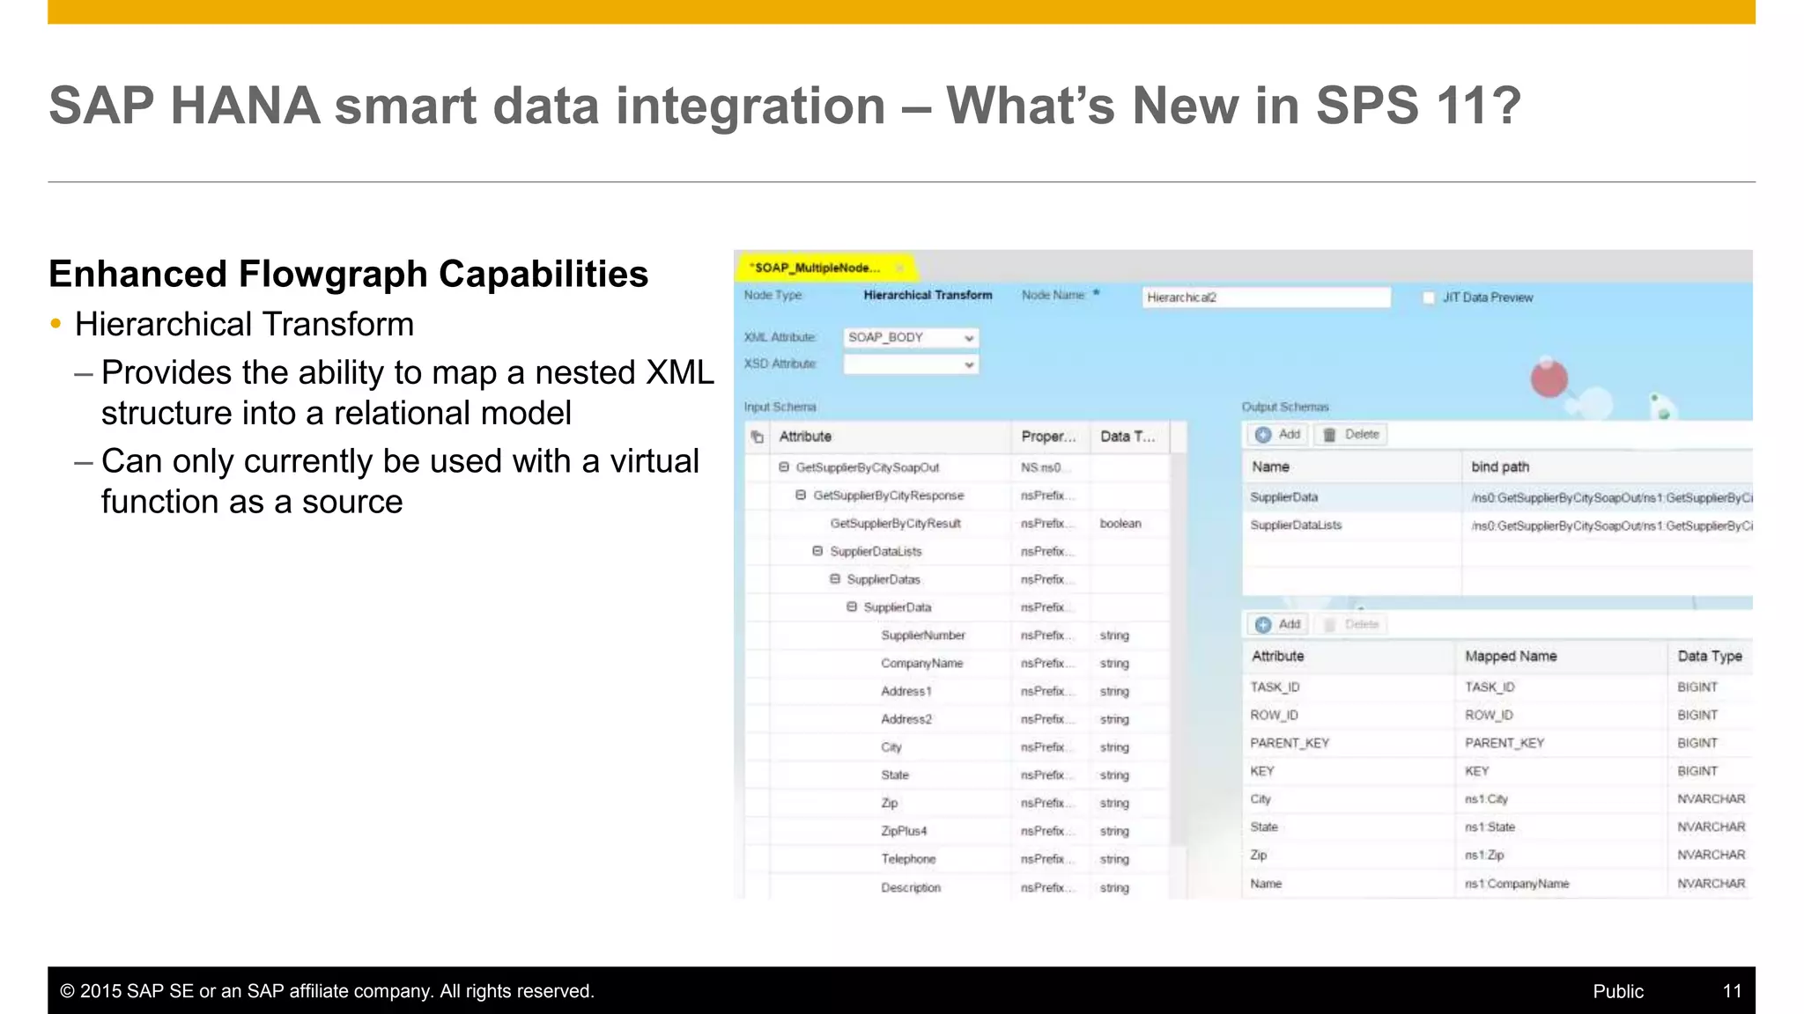Collapse the GetSupplierByCitySoapOut node
Image resolution: width=1804 pixels, height=1014 pixels.
(784, 467)
